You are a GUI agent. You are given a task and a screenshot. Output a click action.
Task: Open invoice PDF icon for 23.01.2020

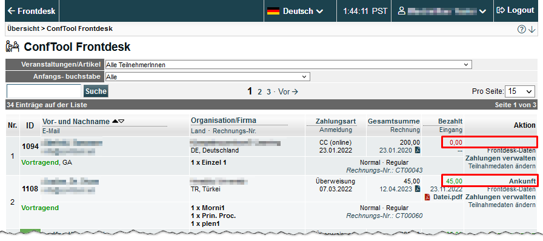(418, 150)
